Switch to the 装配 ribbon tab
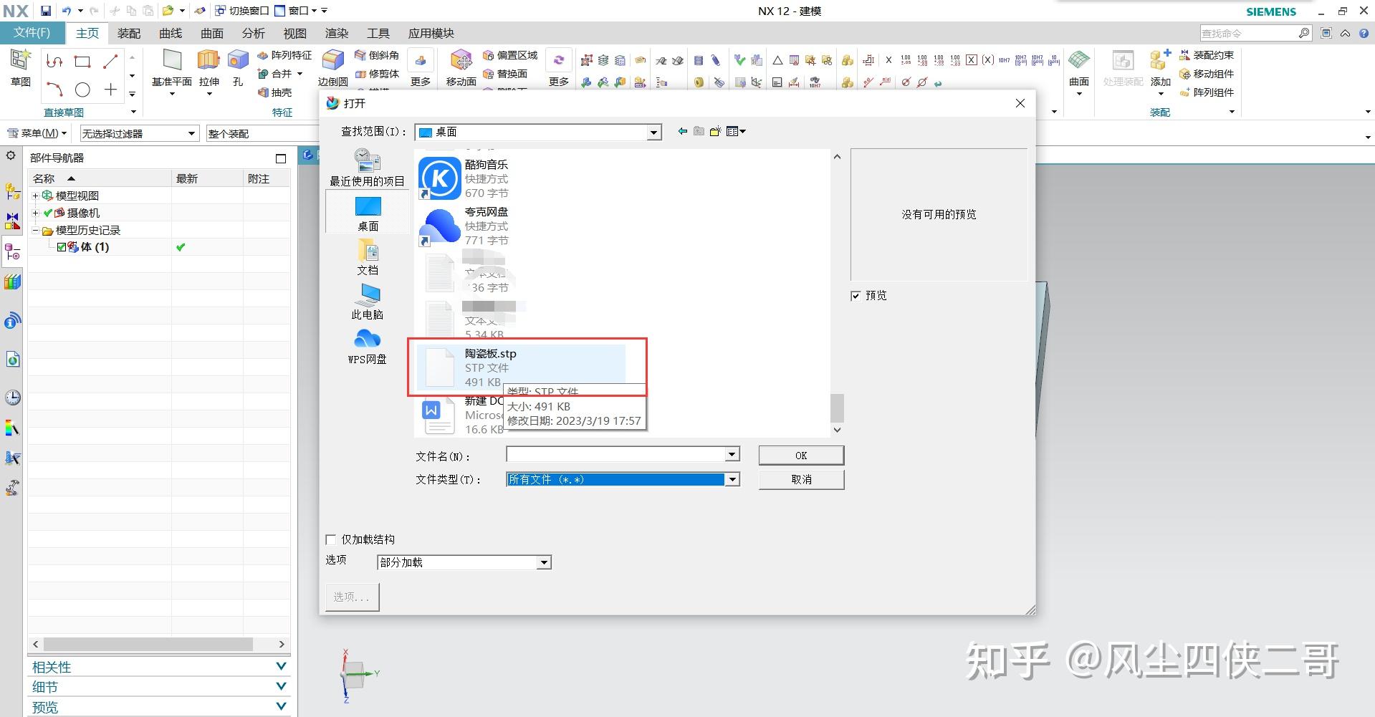Viewport: 1375px width, 717px height. click(x=129, y=33)
